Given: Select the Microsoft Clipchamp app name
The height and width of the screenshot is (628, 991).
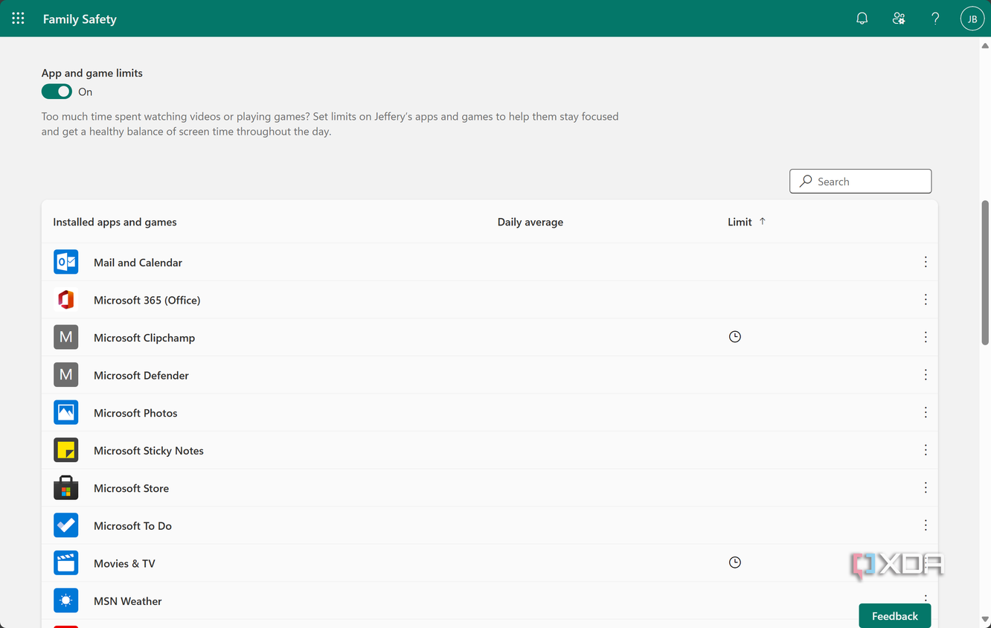Looking at the screenshot, I should point(144,338).
